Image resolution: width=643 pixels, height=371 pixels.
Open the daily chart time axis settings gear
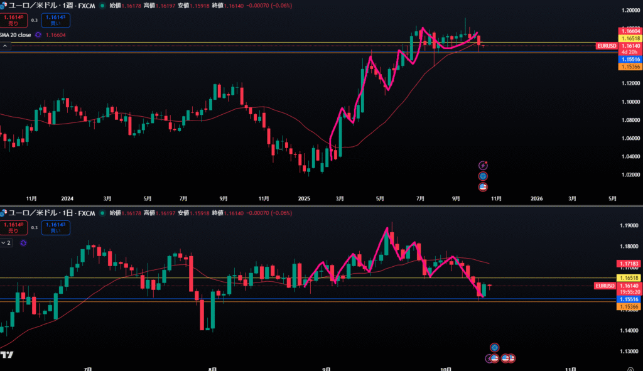[629, 368]
